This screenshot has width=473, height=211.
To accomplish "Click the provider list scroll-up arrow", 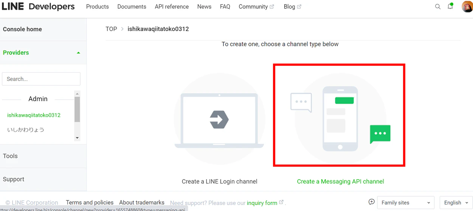I will tap(77, 93).
